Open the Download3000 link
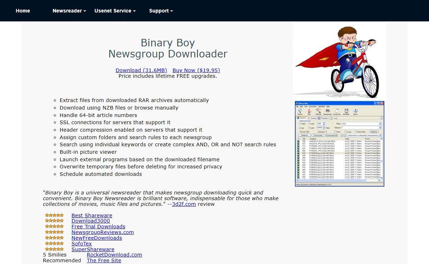The width and height of the screenshot is (429, 264). tap(91, 221)
